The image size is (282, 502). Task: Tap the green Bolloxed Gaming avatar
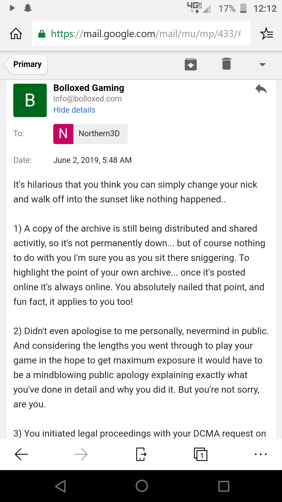[30, 100]
